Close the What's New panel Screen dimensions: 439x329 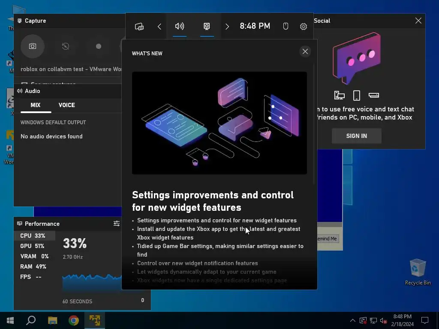click(305, 51)
